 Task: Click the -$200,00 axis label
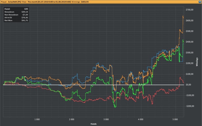pyautogui.click(x=190, y=106)
